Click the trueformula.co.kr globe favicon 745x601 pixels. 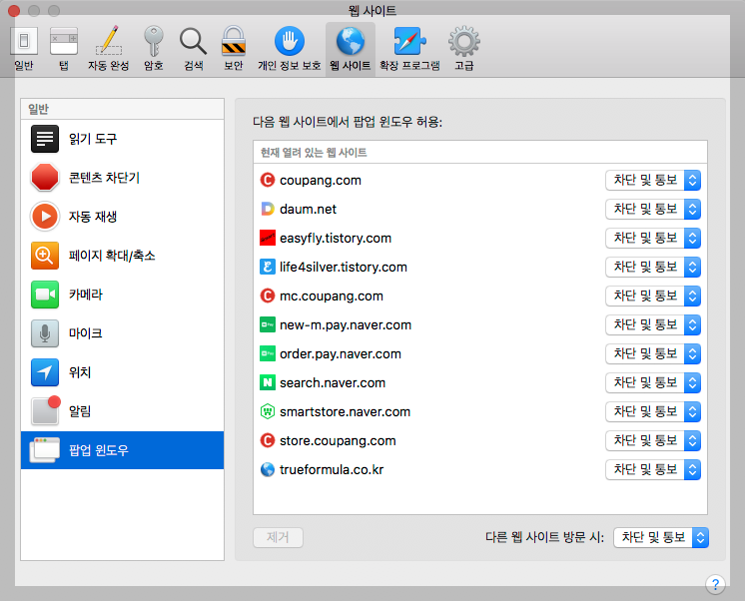268,469
